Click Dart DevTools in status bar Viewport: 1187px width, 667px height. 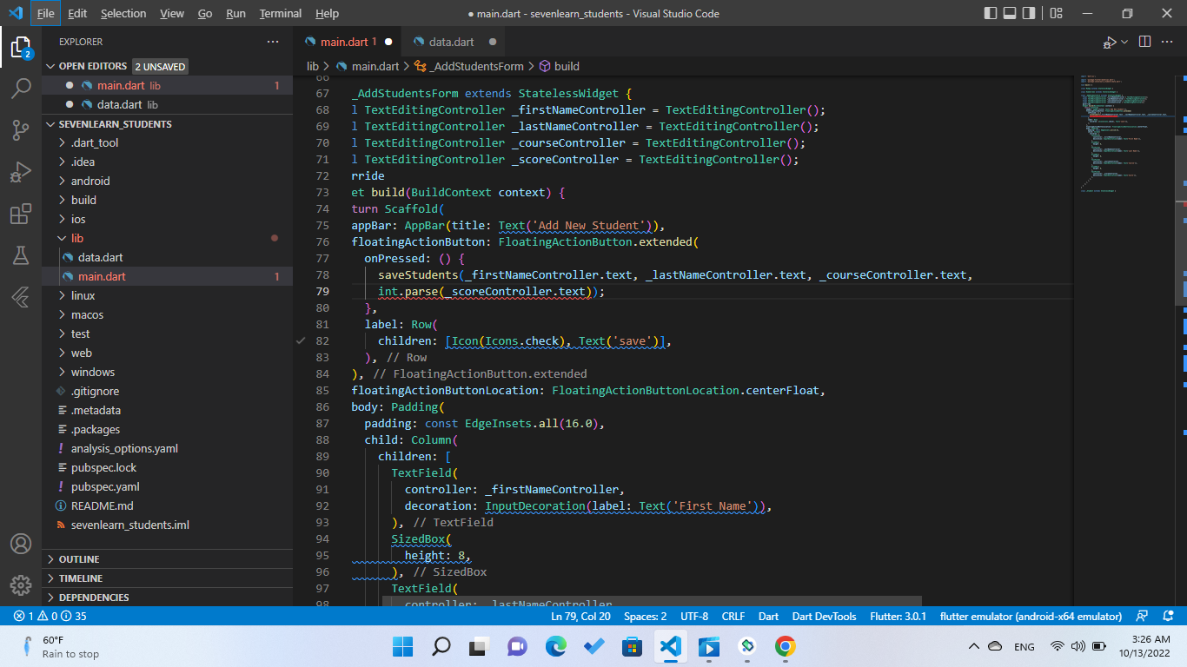tap(824, 616)
